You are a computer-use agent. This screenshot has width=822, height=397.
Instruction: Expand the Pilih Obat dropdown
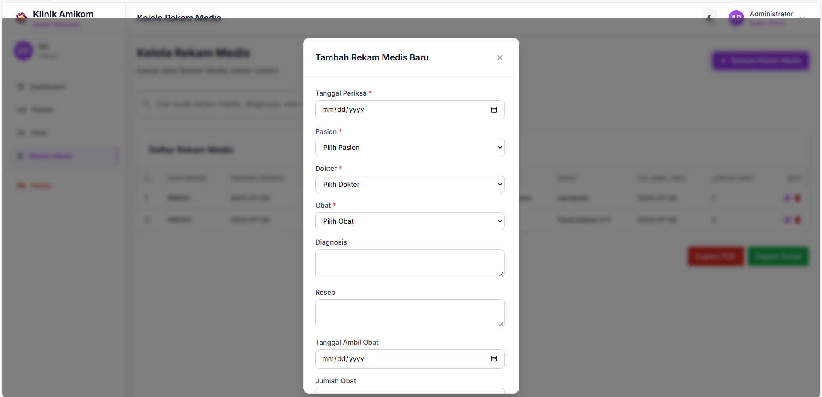[x=410, y=221]
